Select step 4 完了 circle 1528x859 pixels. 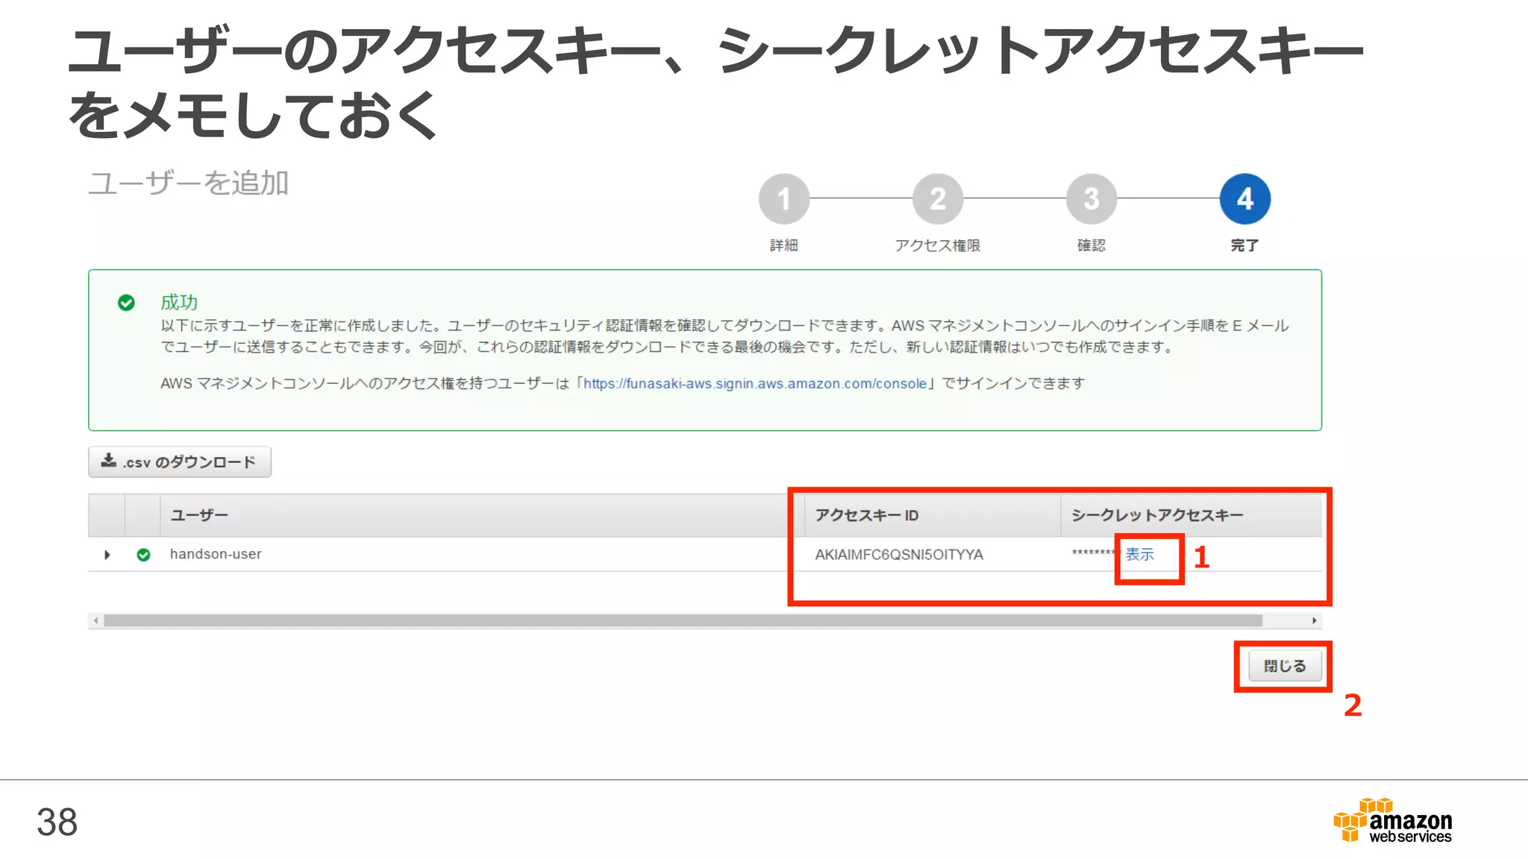tap(1245, 199)
